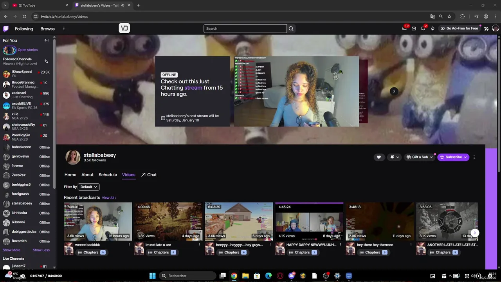This screenshot has width=501, height=282.
Task: Open the 4:09:46 video thumbnail
Action: (x=168, y=221)
